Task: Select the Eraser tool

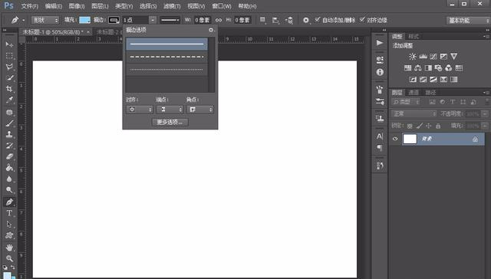Action: click(9, 156)
